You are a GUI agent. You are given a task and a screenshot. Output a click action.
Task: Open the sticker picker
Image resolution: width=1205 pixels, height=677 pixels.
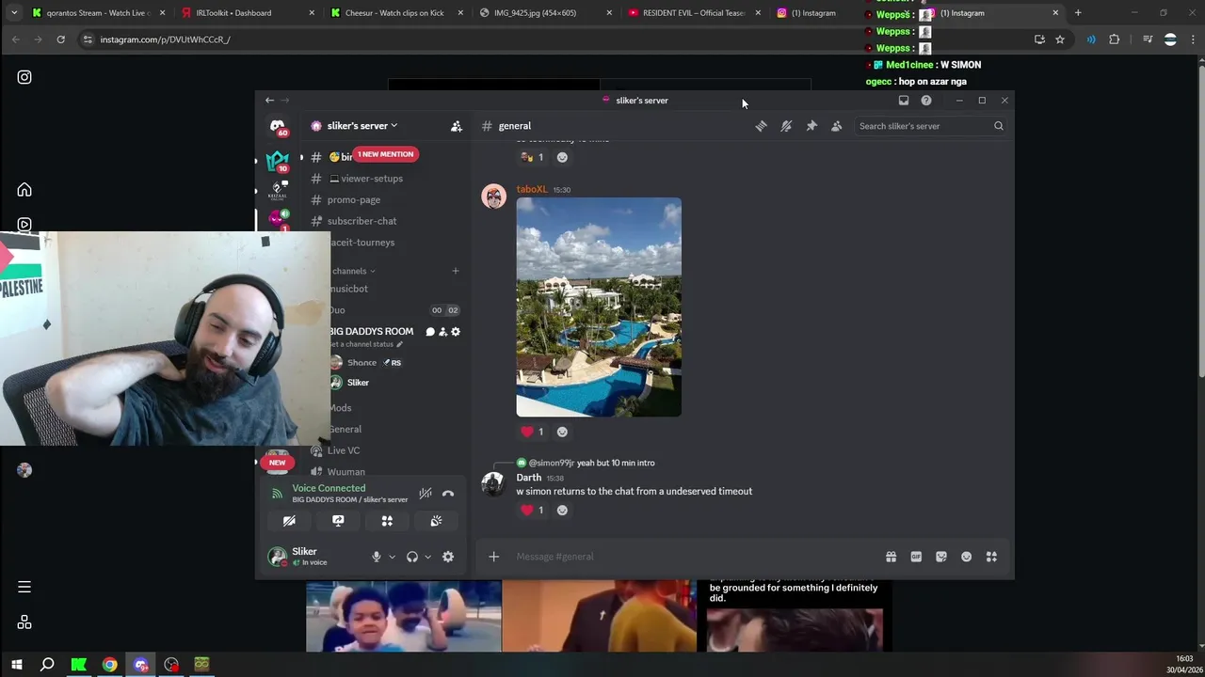click(941, 557)
